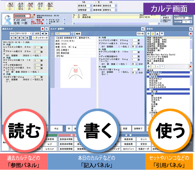
Task: Move template up with blue up triangle
Action: click(157, 34)
